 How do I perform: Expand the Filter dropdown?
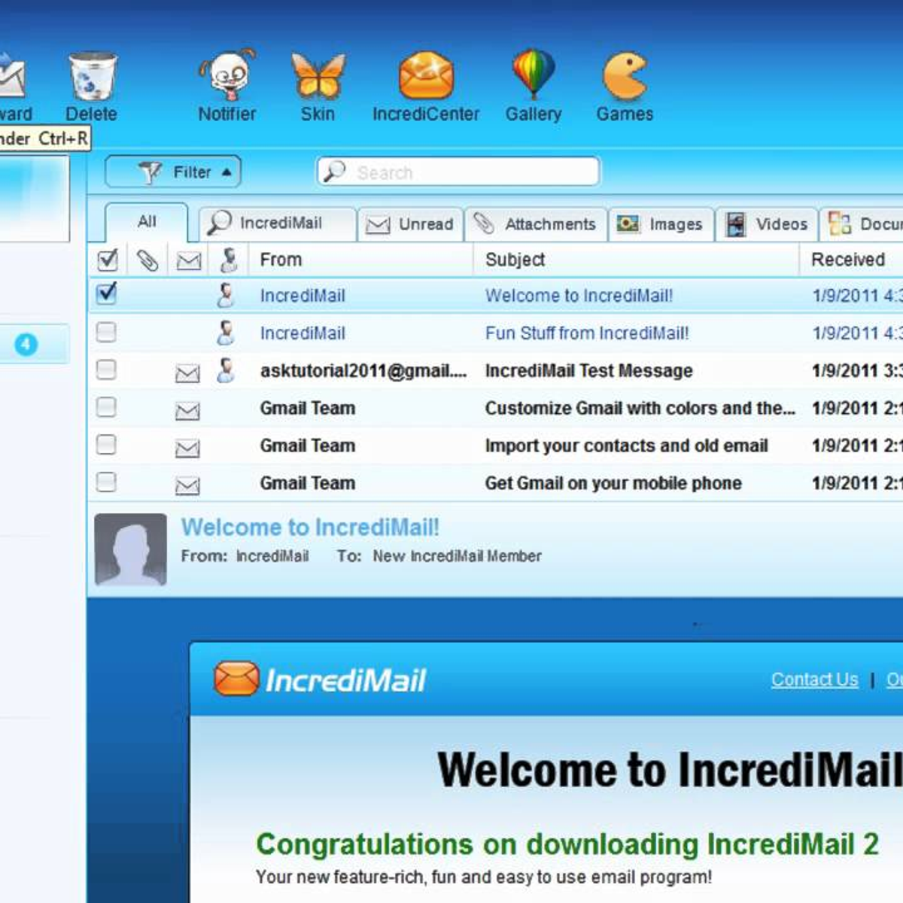point(173,172)
